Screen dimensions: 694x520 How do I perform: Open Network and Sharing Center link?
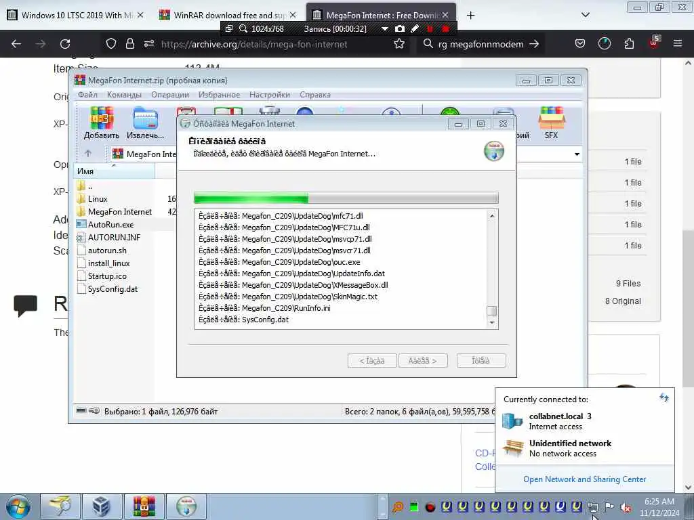coord(584,479)
